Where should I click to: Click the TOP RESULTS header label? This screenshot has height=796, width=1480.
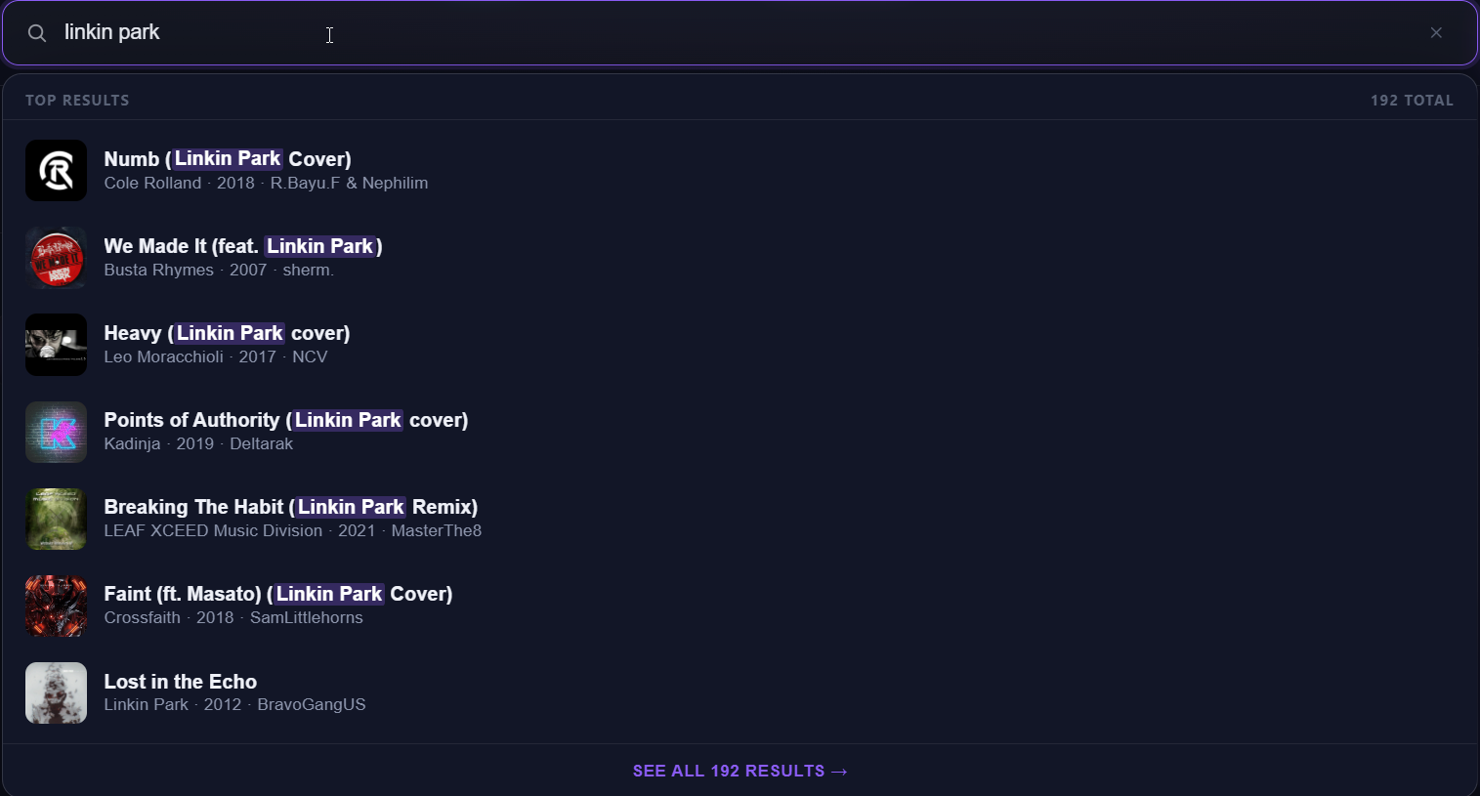click(x=77, y=101)
